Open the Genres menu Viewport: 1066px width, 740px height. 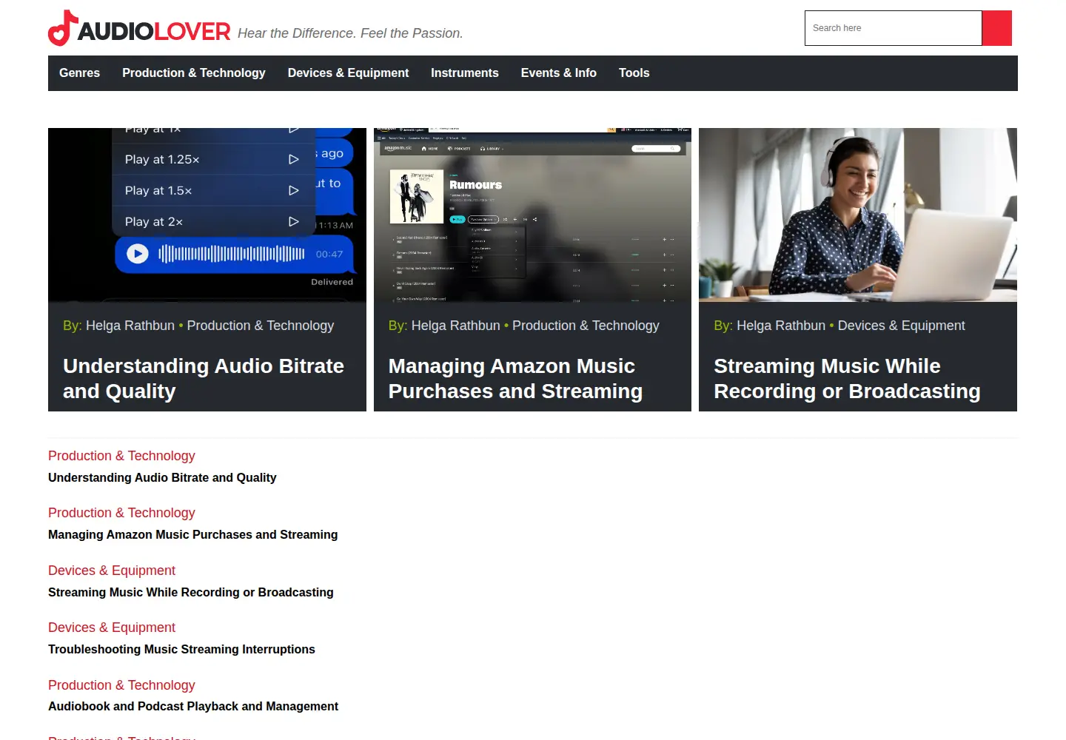click(x=79, y=73)
